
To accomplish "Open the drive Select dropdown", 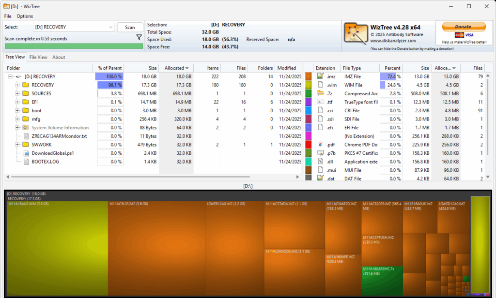I will pyautogui.click(x=111, y=27).
